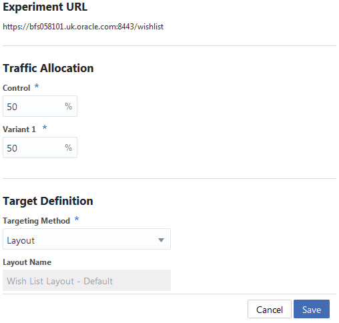Click the blue Save button
The width and height of the screenshot is (339, 323).
(x=312, y=309)
